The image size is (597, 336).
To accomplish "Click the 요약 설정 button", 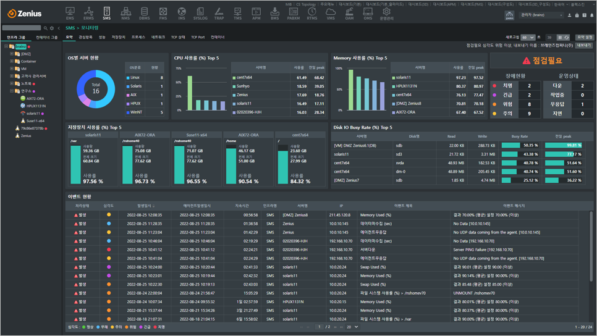I will click(585, 37).
